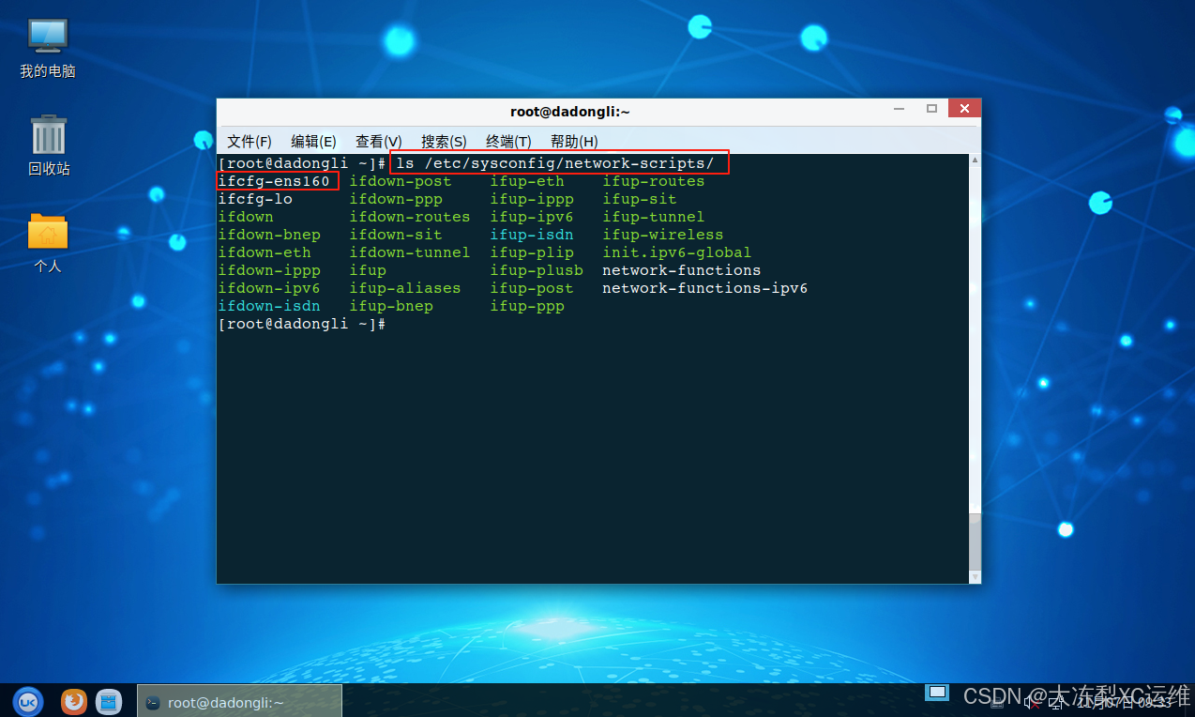Open the 终端(T) menu
This screenshot has height=717, width=1195.
[508, 142]
